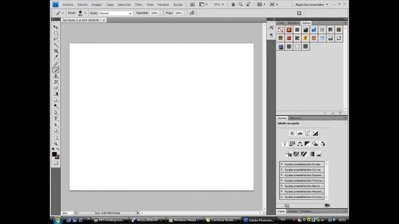The width and height of the screenshot is (399, 224).
Task: Switch to the Máscaras tab
Action: (x=295, y=118)
